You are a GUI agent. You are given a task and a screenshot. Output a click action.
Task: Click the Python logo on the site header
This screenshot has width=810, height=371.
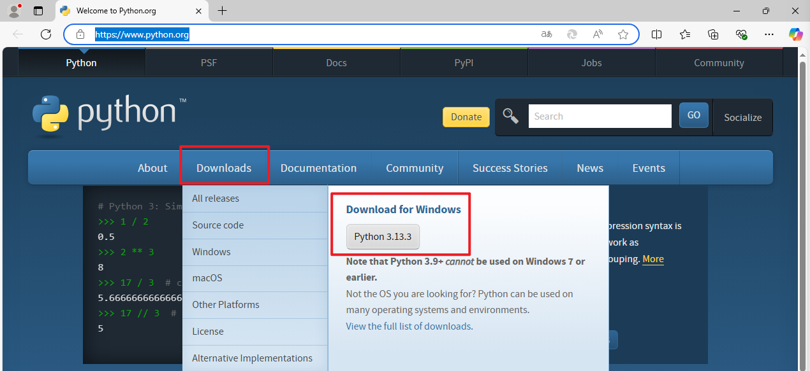(109, 113)
